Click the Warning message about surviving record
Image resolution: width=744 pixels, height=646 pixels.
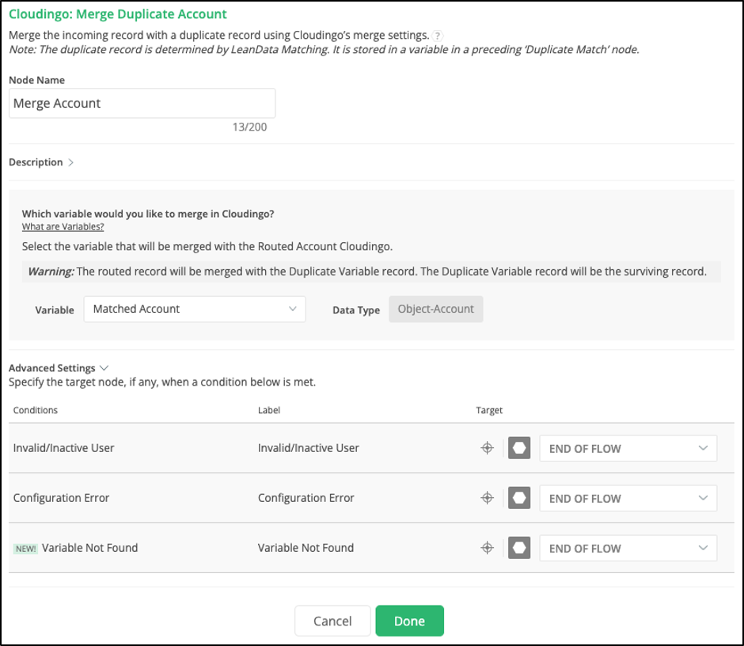pos(371,272)
